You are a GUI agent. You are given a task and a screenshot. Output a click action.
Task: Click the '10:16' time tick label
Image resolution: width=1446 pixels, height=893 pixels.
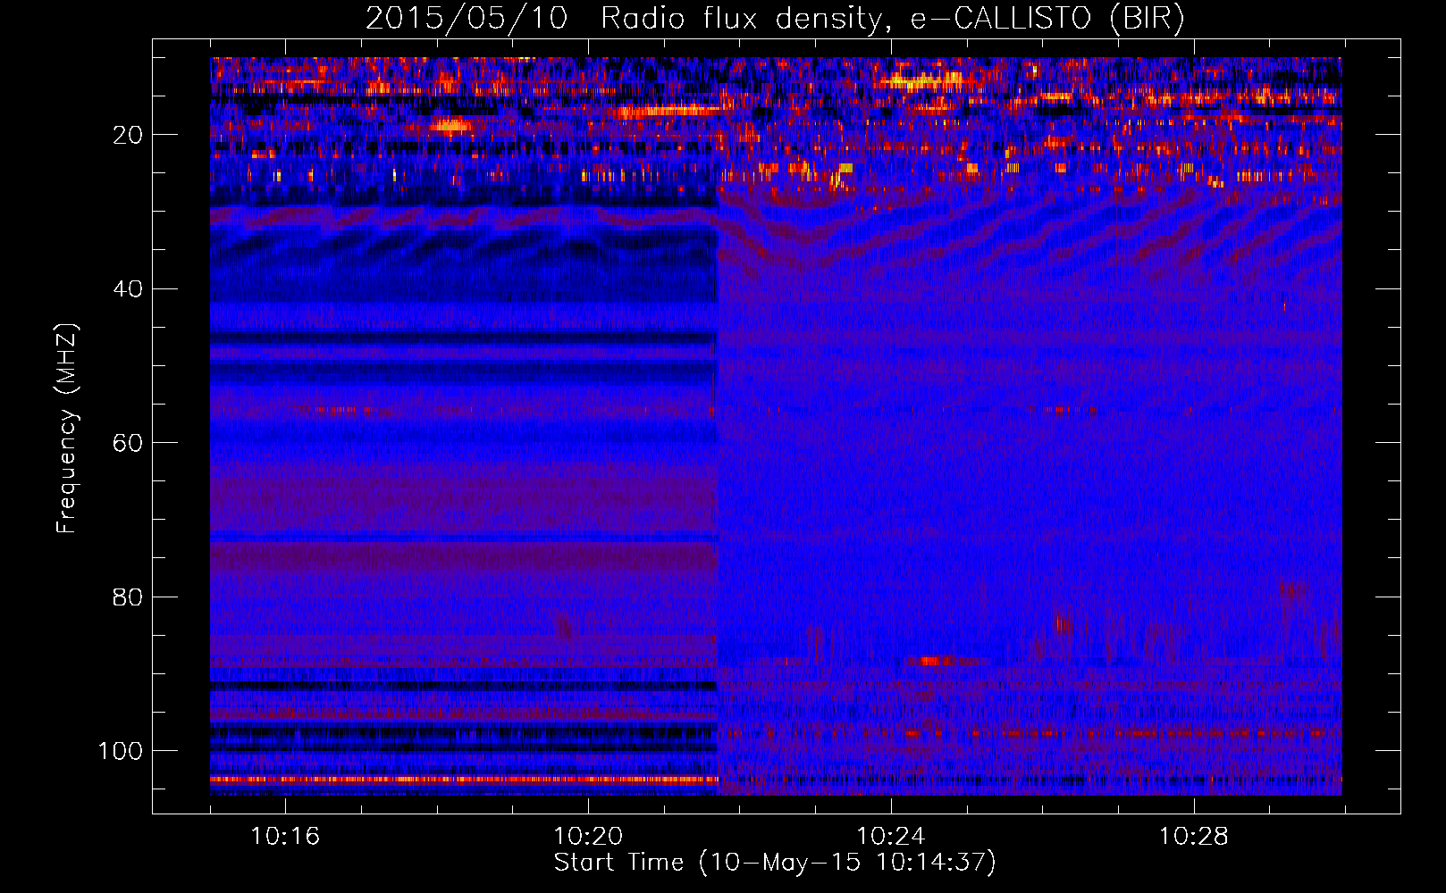(285, 837)
